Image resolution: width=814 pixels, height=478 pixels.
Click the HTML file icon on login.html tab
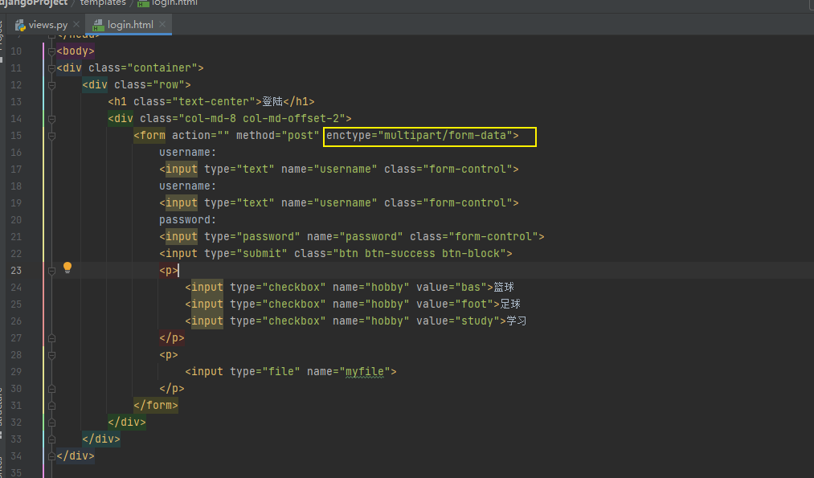point(98,25)
